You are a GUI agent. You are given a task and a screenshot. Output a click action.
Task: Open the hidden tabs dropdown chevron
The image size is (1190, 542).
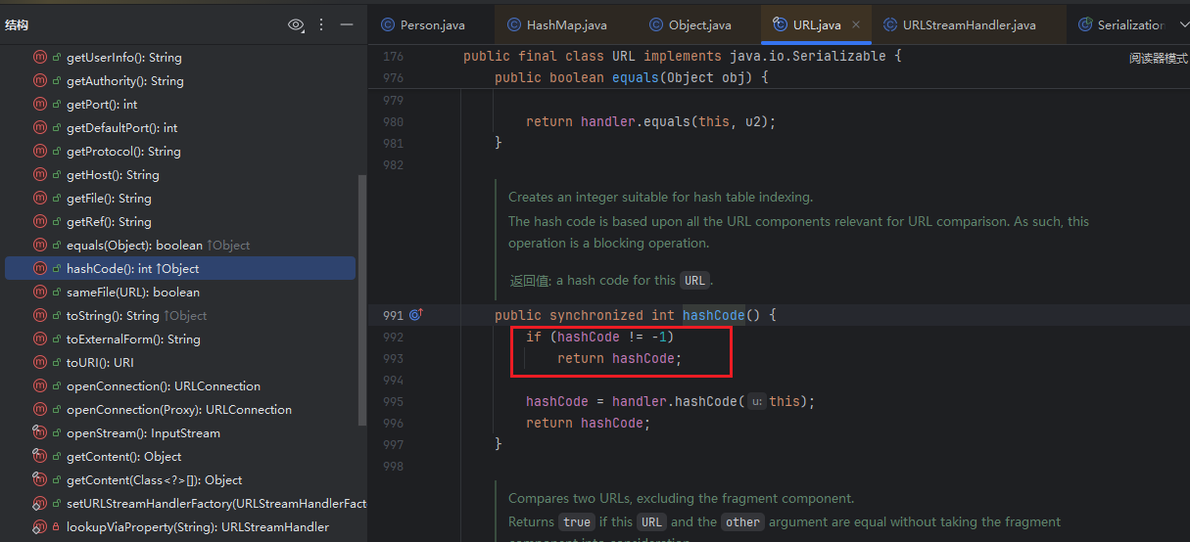[x=1182, y=24]
